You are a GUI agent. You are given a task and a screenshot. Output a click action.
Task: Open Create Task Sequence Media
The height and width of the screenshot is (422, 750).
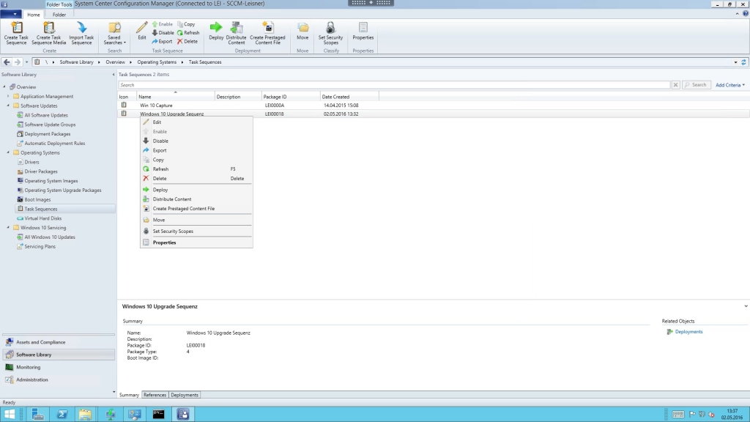point(49,33)
